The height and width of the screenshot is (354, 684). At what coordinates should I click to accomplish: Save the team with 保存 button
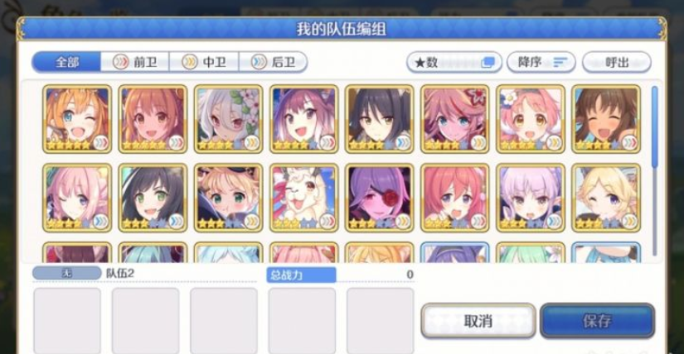597,321
